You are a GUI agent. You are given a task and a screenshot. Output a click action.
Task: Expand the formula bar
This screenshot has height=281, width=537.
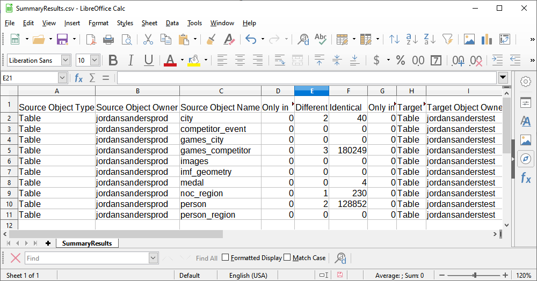pyautogui.click(x=503, y=78)
